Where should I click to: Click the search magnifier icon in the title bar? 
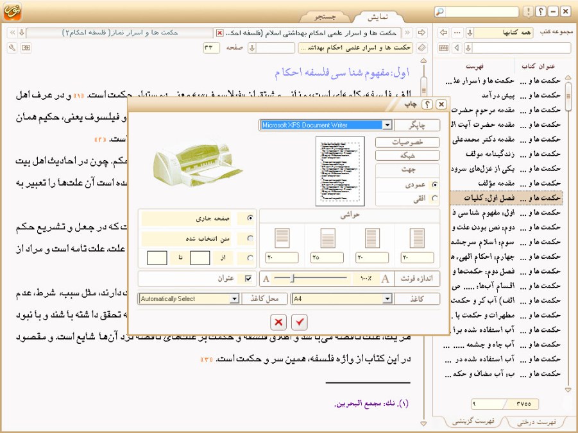pyautogui.click(x=440, y=12)
